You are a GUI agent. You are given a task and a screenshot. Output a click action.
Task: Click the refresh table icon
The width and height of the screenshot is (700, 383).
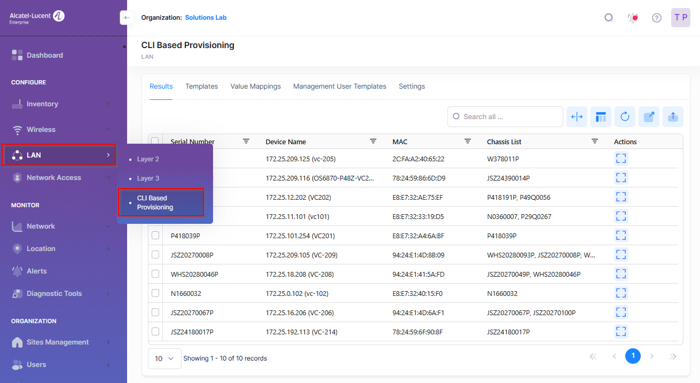pos(625,116)
